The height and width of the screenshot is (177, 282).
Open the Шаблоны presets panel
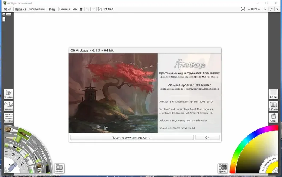(59, 169)
